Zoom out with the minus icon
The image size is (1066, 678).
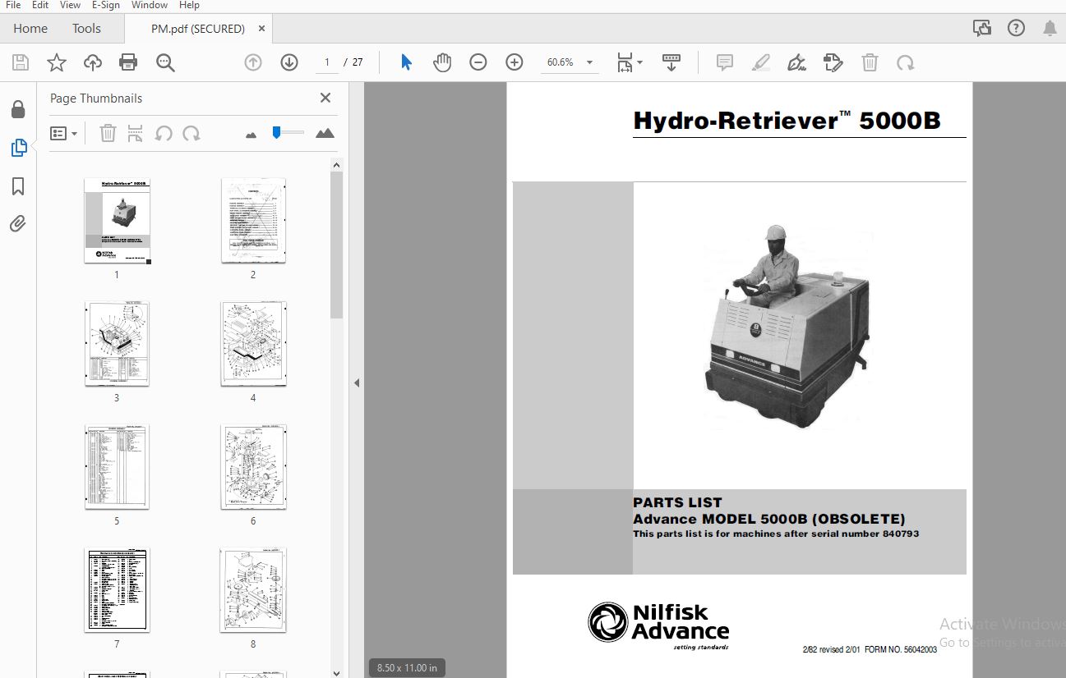point(478,62)
